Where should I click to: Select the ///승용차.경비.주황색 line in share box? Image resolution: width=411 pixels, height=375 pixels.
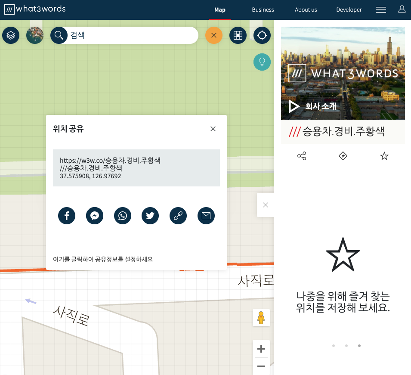coord(91,168)
